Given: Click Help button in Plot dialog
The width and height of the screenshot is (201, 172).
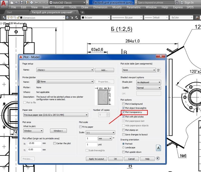Looking at the screenshot, I should [x=147, y=159].
